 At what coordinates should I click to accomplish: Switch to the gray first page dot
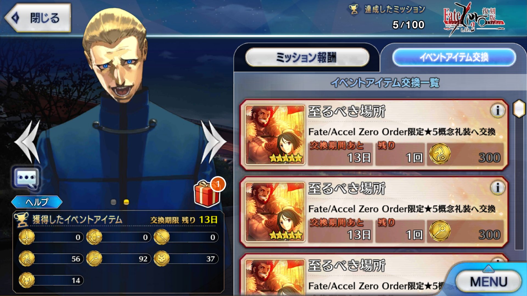coord(113,202)
